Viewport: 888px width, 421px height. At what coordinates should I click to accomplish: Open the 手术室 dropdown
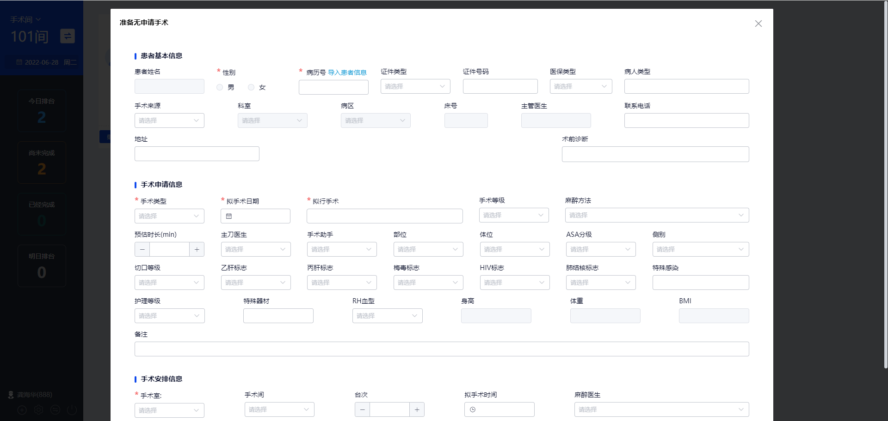(x=169, y=410)
